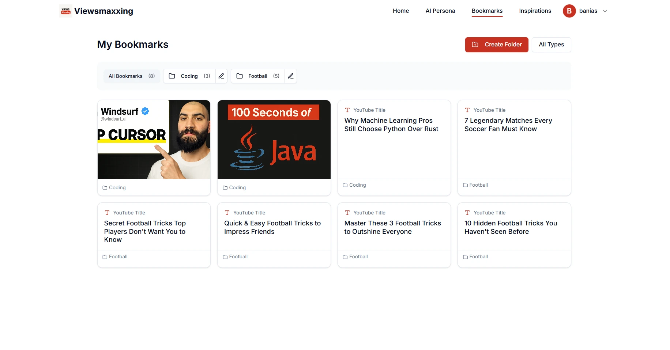670x350 pixels.
Task: Click Football label on Quick & Easy card
Action: [238, 257]
